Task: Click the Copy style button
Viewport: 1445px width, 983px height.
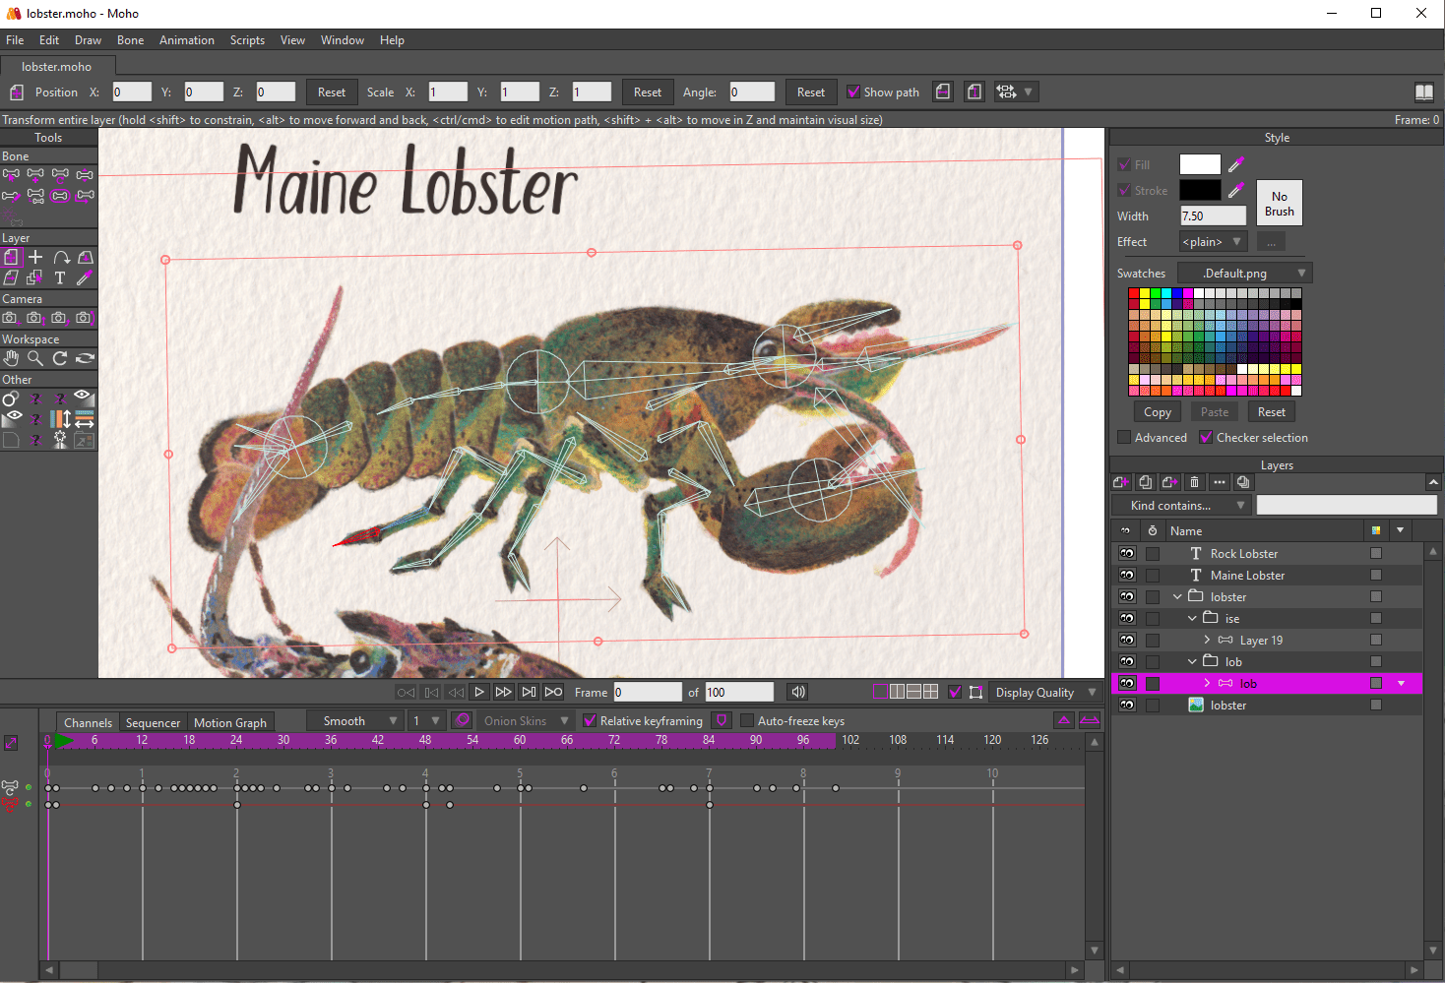Action: pos(1158,412)
